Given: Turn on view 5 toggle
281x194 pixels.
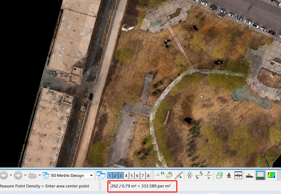Looking at the screenshot, I should pos(132,175).
